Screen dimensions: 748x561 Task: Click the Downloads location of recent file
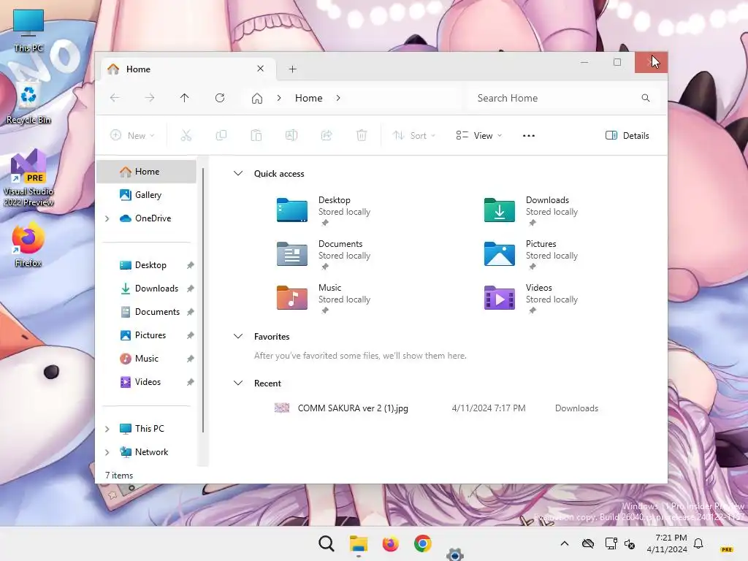tap(576, 408)
